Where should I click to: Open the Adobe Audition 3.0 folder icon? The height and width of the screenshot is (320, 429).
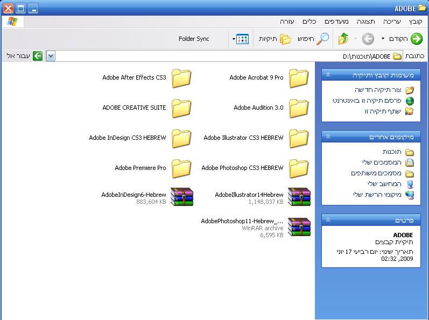[299, 108]
